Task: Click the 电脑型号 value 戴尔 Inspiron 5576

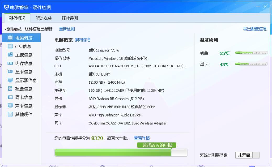Action: pyautogui.click(x=104, y=50)
